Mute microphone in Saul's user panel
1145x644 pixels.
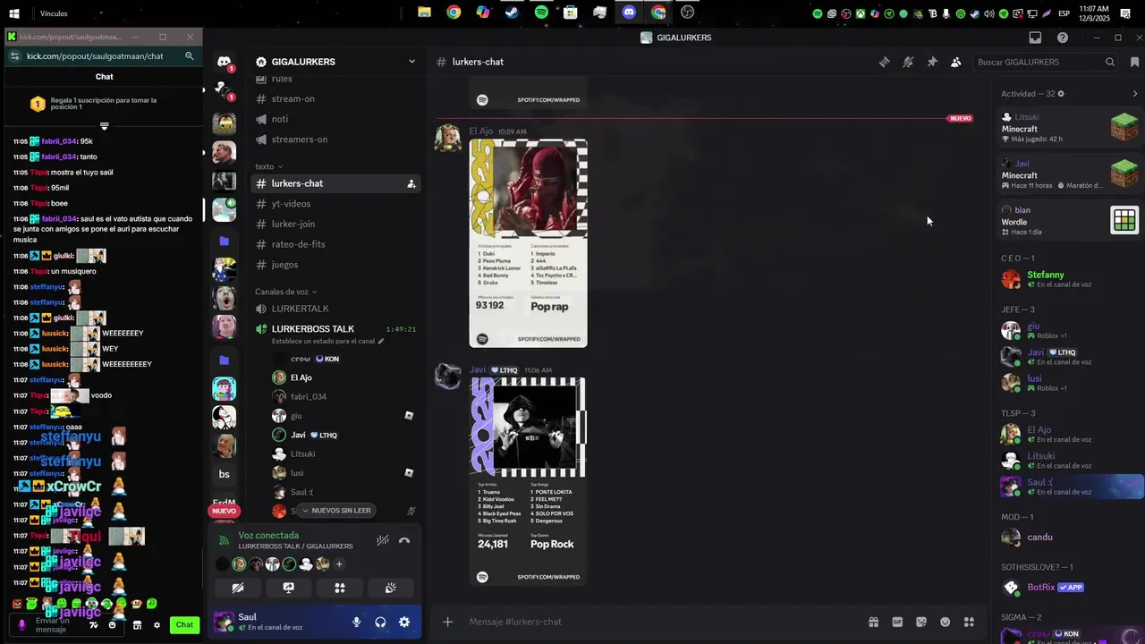pos(356,622)
